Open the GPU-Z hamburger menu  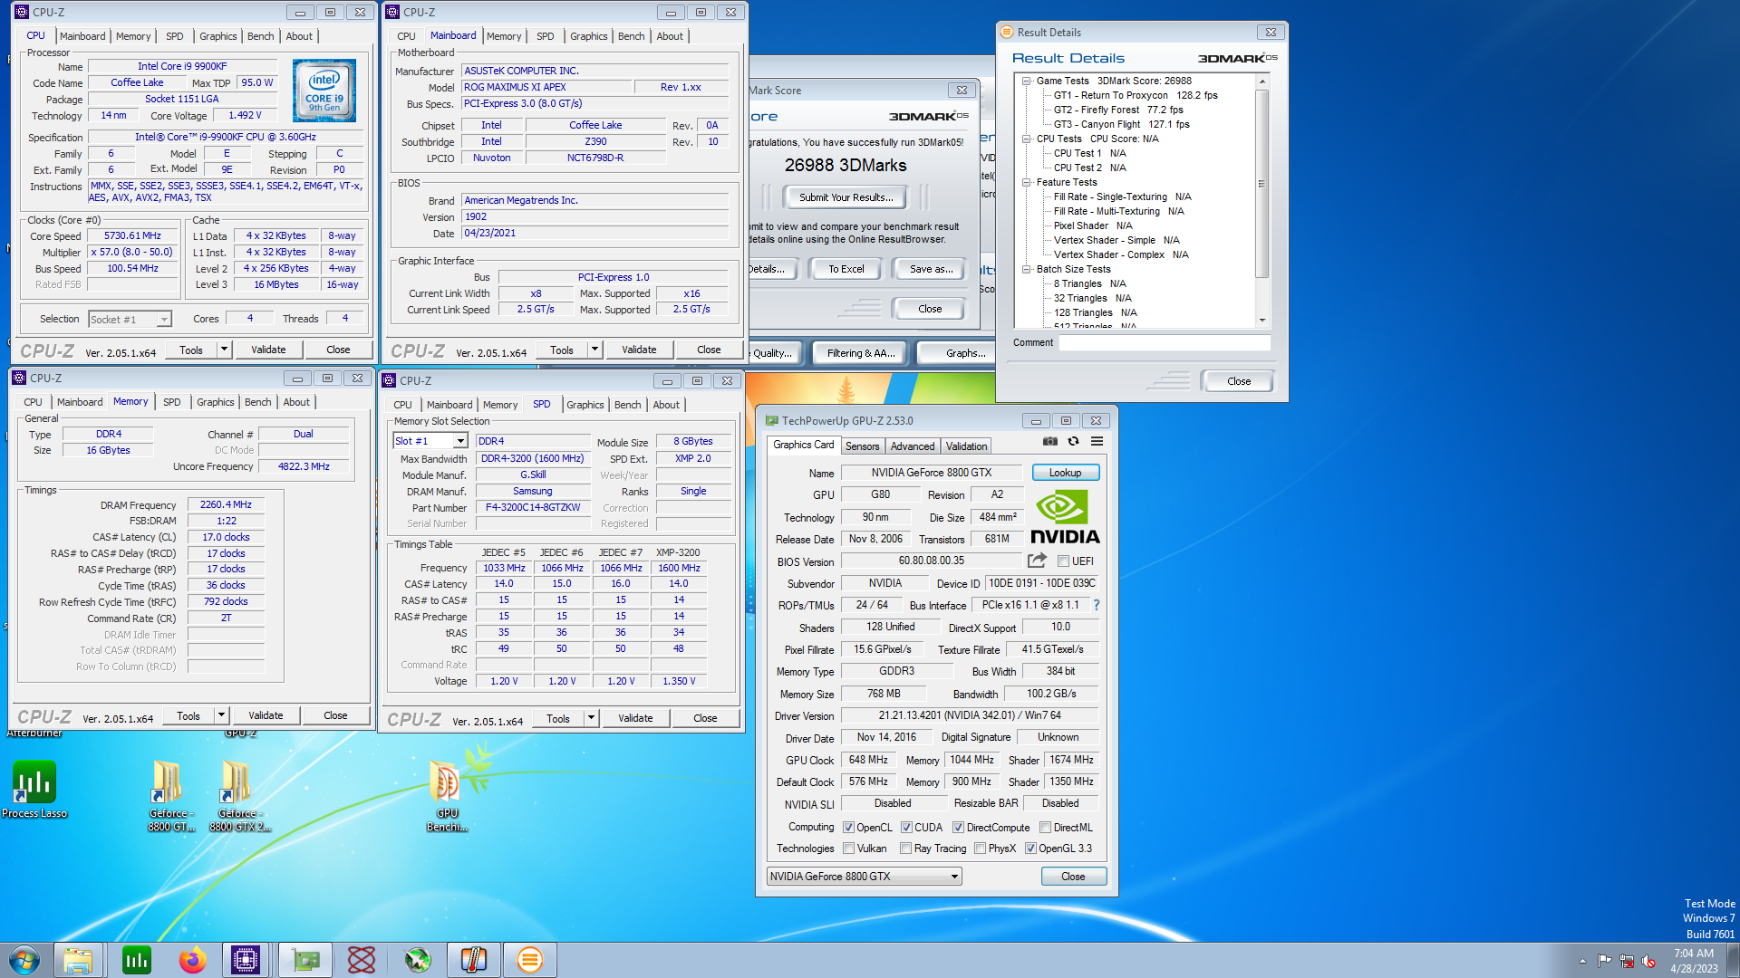tap(1097, 442)
